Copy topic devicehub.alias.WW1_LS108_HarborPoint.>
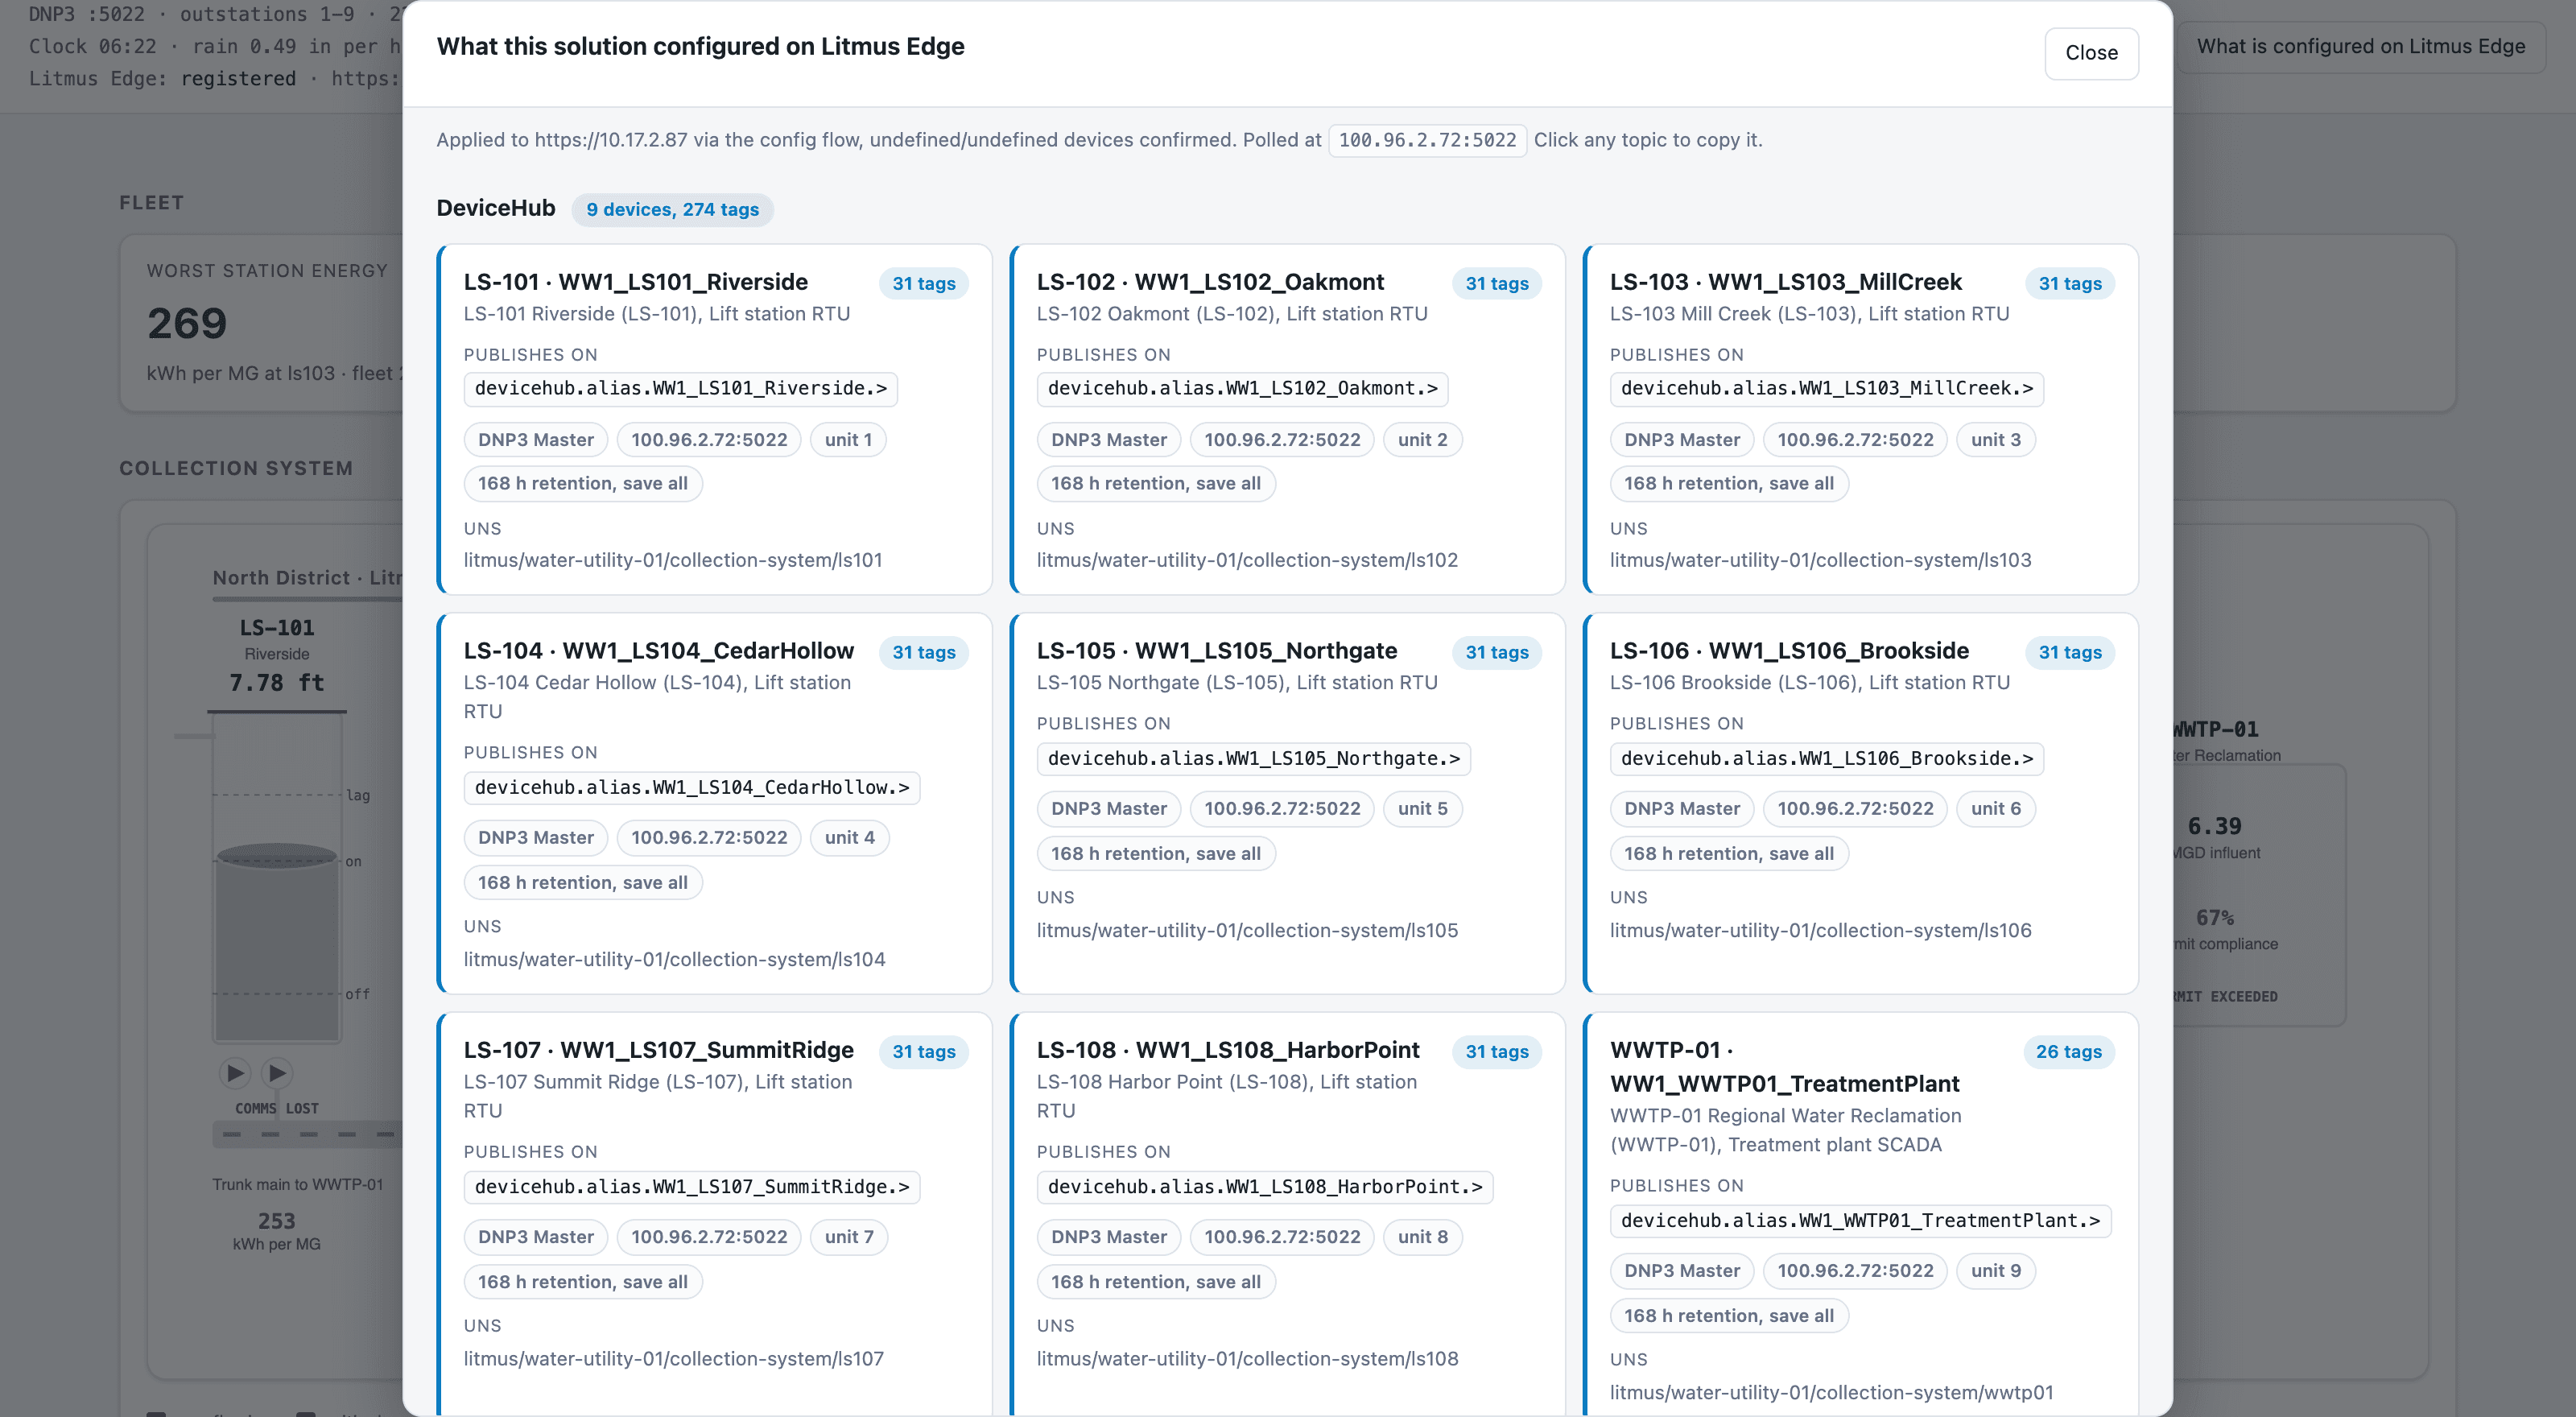 point(1264,1186)
